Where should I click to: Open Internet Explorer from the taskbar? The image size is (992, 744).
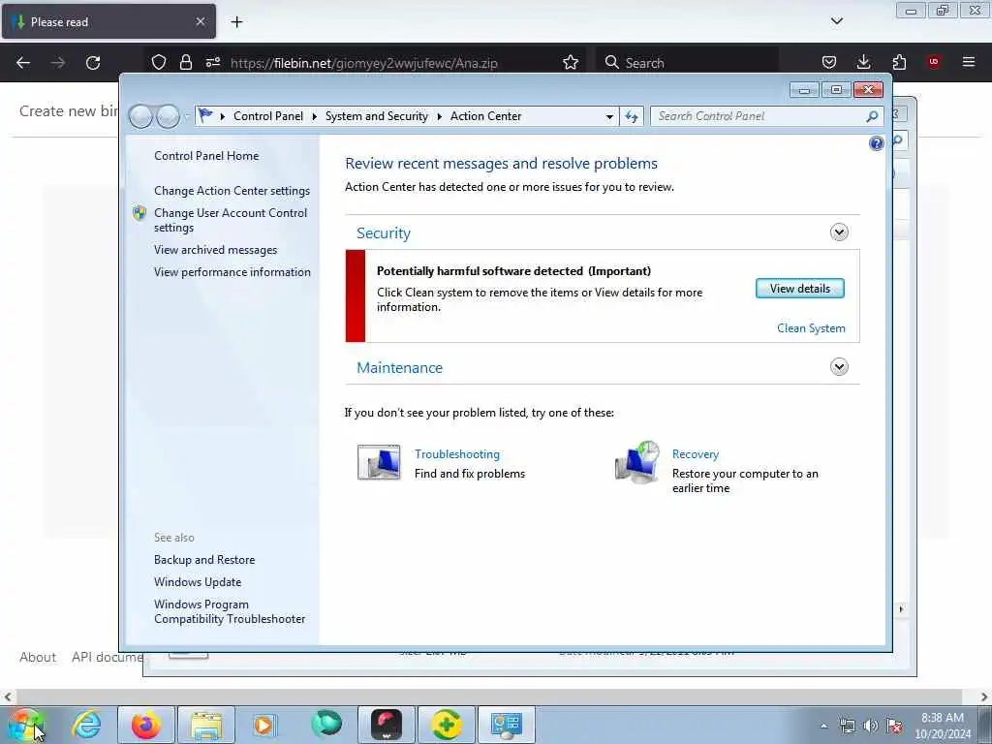86,725
